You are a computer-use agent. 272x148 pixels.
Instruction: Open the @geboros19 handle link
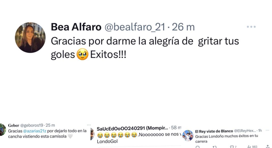coord(32,125)
